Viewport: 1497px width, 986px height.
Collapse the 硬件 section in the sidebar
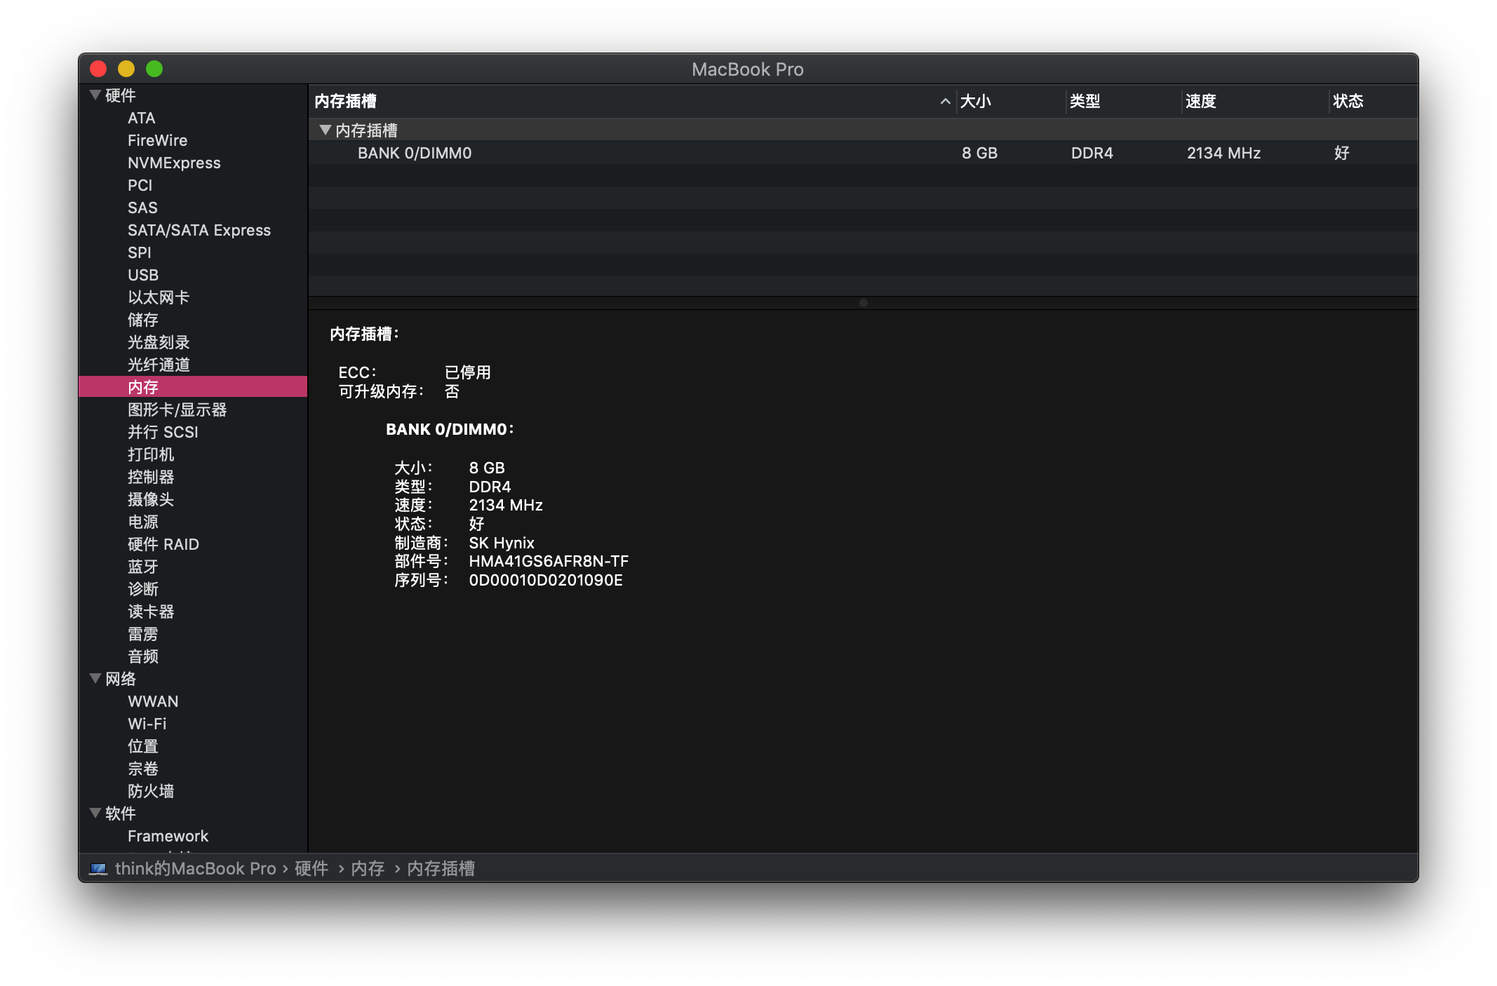pos(95,95)
